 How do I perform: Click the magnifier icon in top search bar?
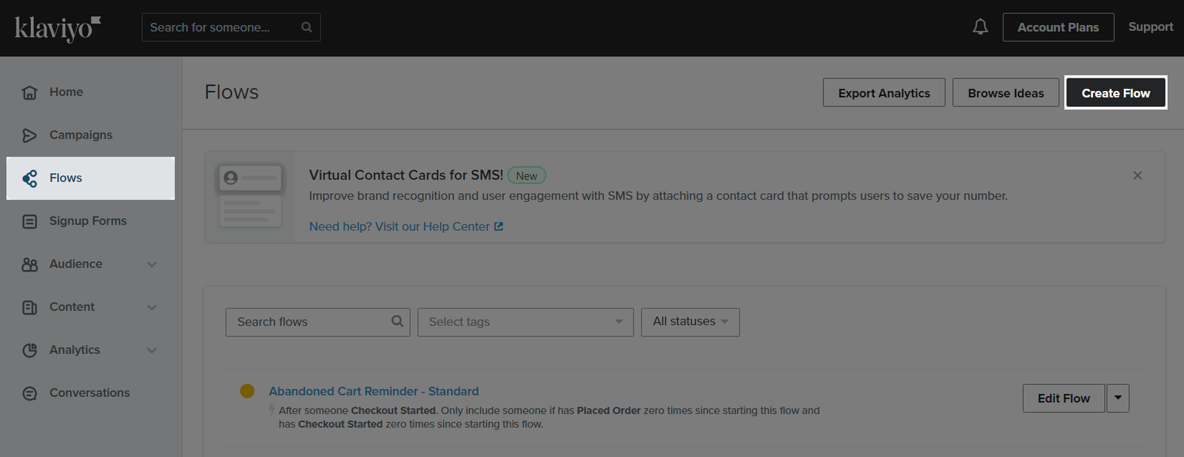click(306, 27)
